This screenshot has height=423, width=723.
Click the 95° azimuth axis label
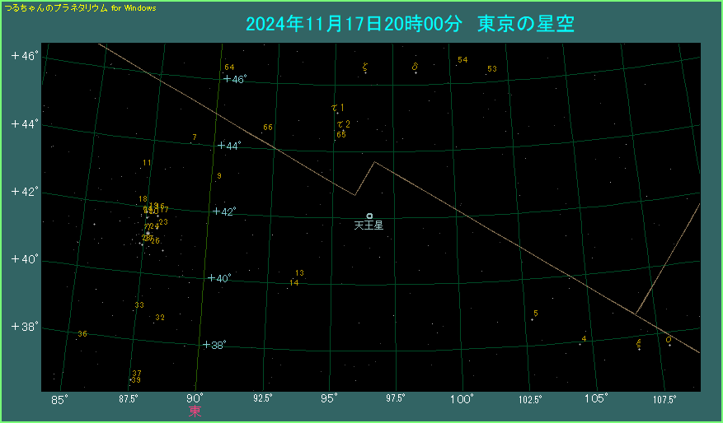click(329, 399)
